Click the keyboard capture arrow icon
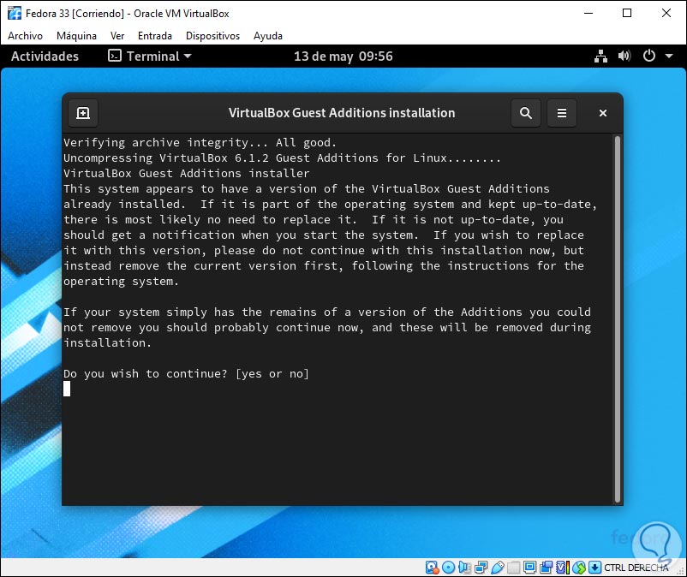Viewport: 687px width, 577px height. click(x=594, y=568)
